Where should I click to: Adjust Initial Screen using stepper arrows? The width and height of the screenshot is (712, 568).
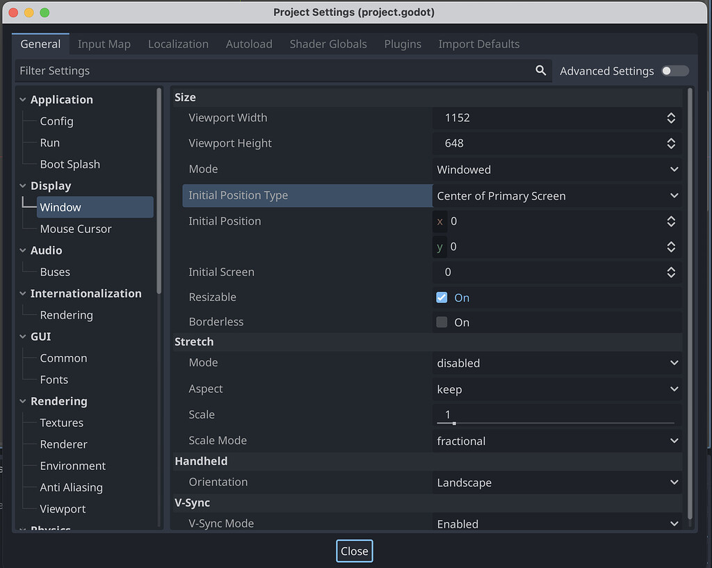coord(671,272)
